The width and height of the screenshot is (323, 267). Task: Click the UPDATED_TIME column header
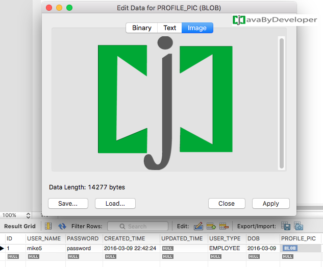pos(184,238)
